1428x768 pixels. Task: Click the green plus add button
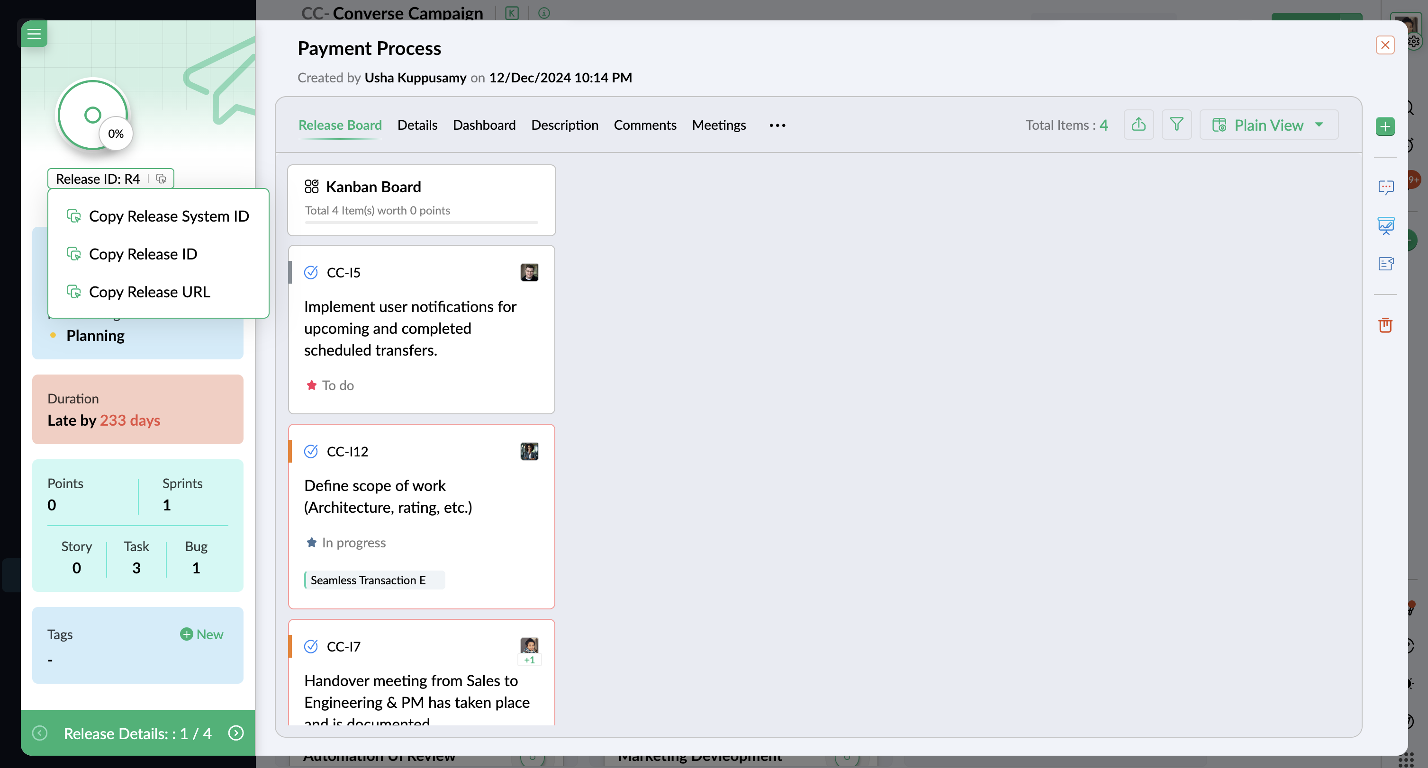point(1385,126)
